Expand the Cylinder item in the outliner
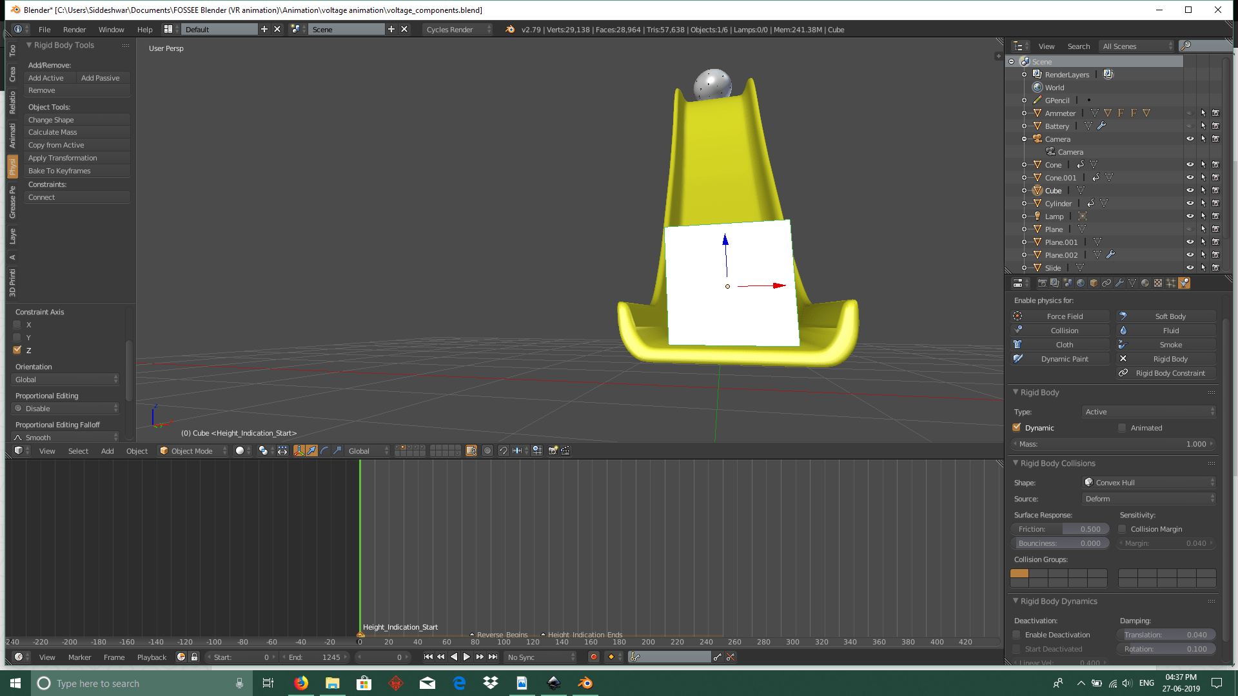The image size is (1238, 696). click(1024, 203)
